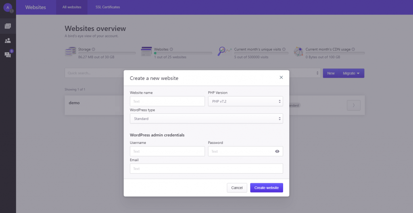Screen dimensions: 413x213
Task: Open the account avatar menu
Action: tap(8, 8)
